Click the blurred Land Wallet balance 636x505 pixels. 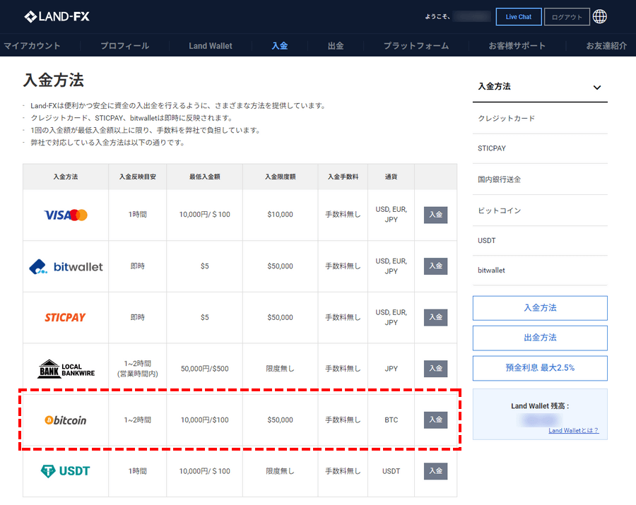(x=540, y=420)
